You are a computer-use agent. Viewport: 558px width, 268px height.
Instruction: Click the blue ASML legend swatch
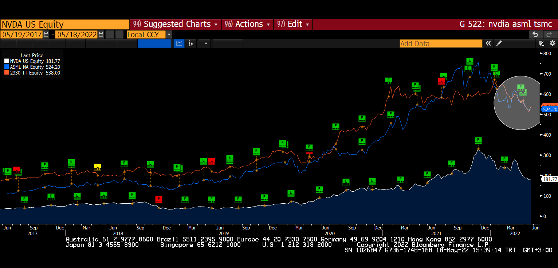pyautogui.click(x=6, y=67)
